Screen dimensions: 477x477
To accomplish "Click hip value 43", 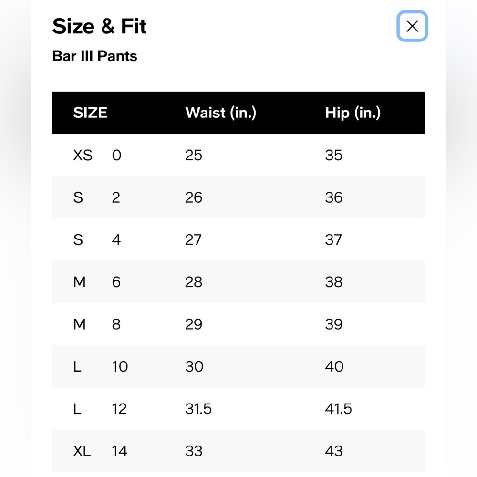I will (334, 451).
